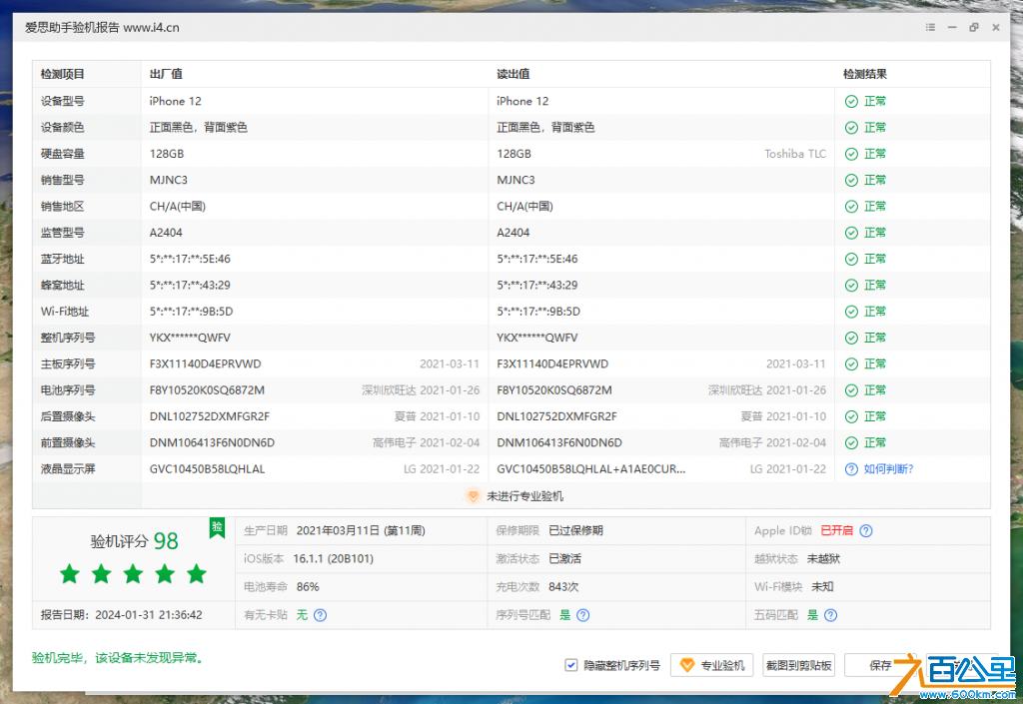Click 充电次数 843次 value
The image size is (1023, 704).
(563, 587)
